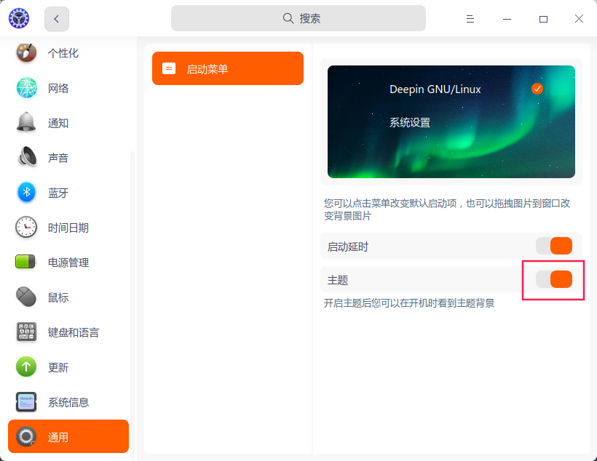Click the Personalization palette icon

pos(26,53)
